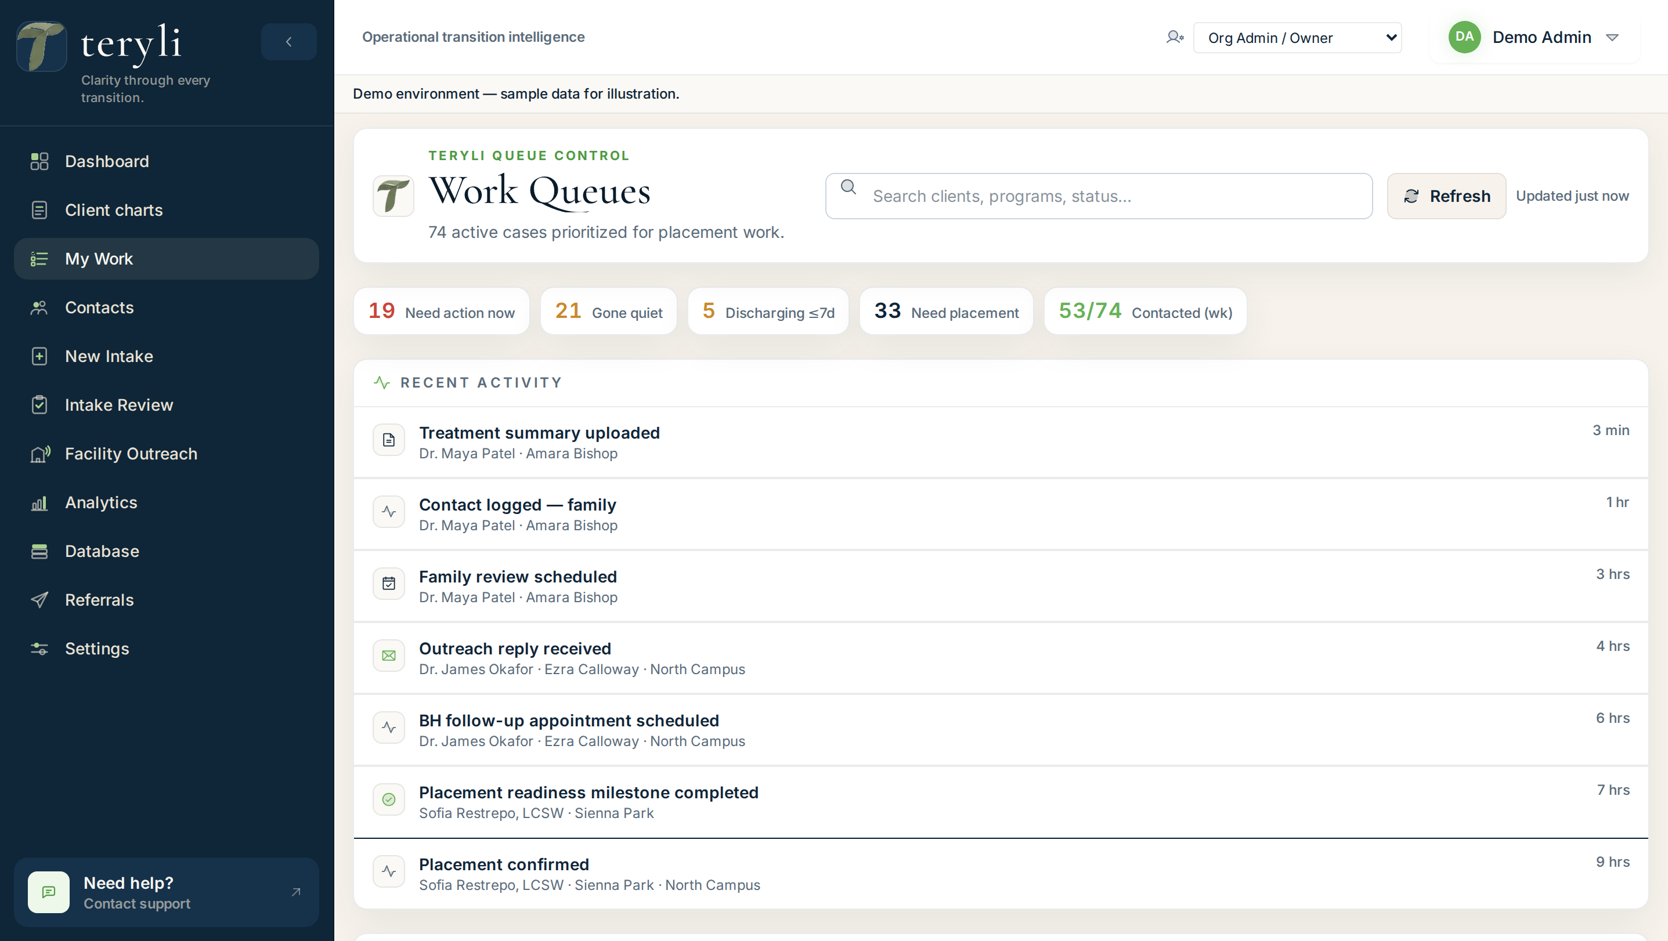Open Contact support external link arrow

click(296, 892)
